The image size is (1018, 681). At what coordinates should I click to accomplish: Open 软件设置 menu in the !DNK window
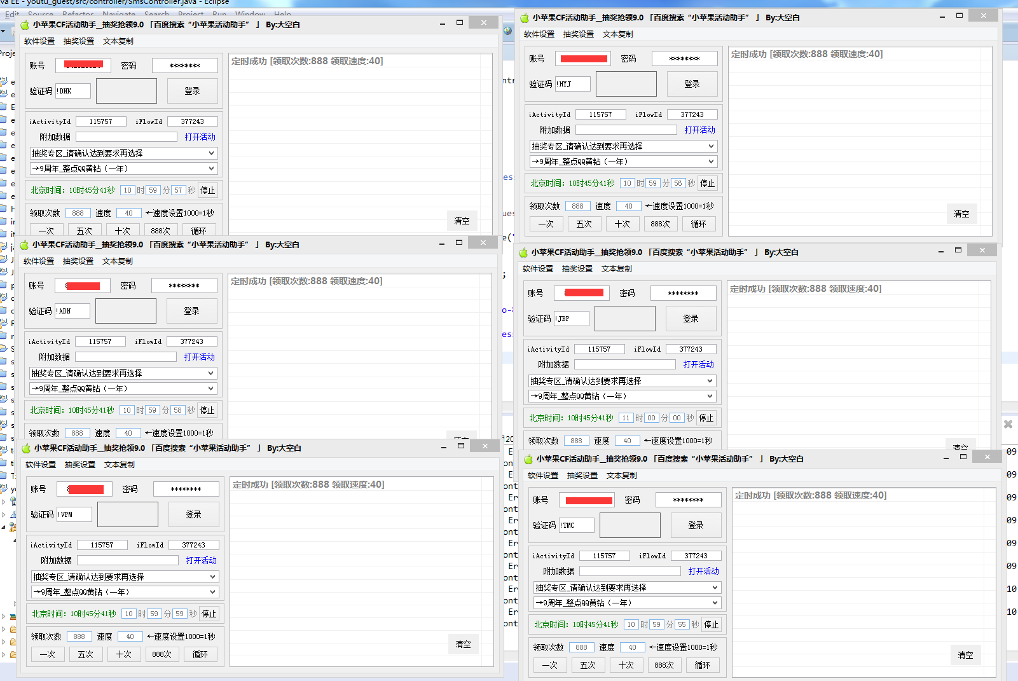pyautogui.click(x=39, y=41)
